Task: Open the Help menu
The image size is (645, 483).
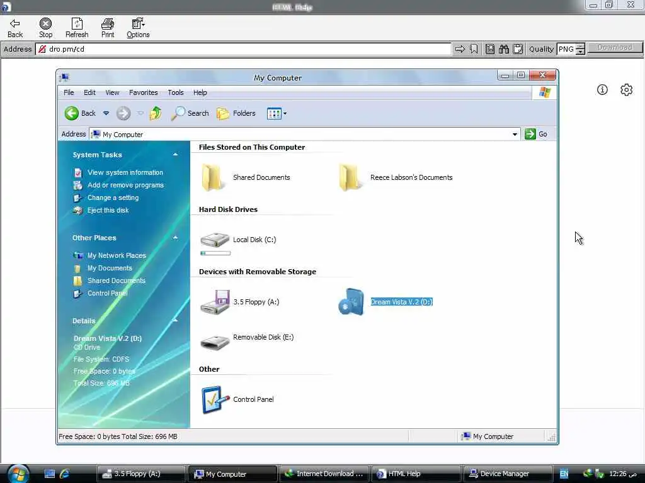Action: pyautogui.click(x=200, y=92)
